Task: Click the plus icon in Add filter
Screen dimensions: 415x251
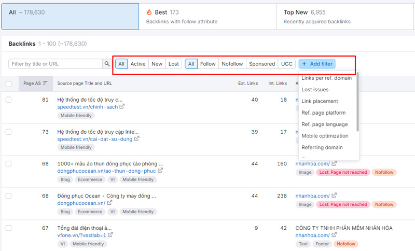Action: 304,64
